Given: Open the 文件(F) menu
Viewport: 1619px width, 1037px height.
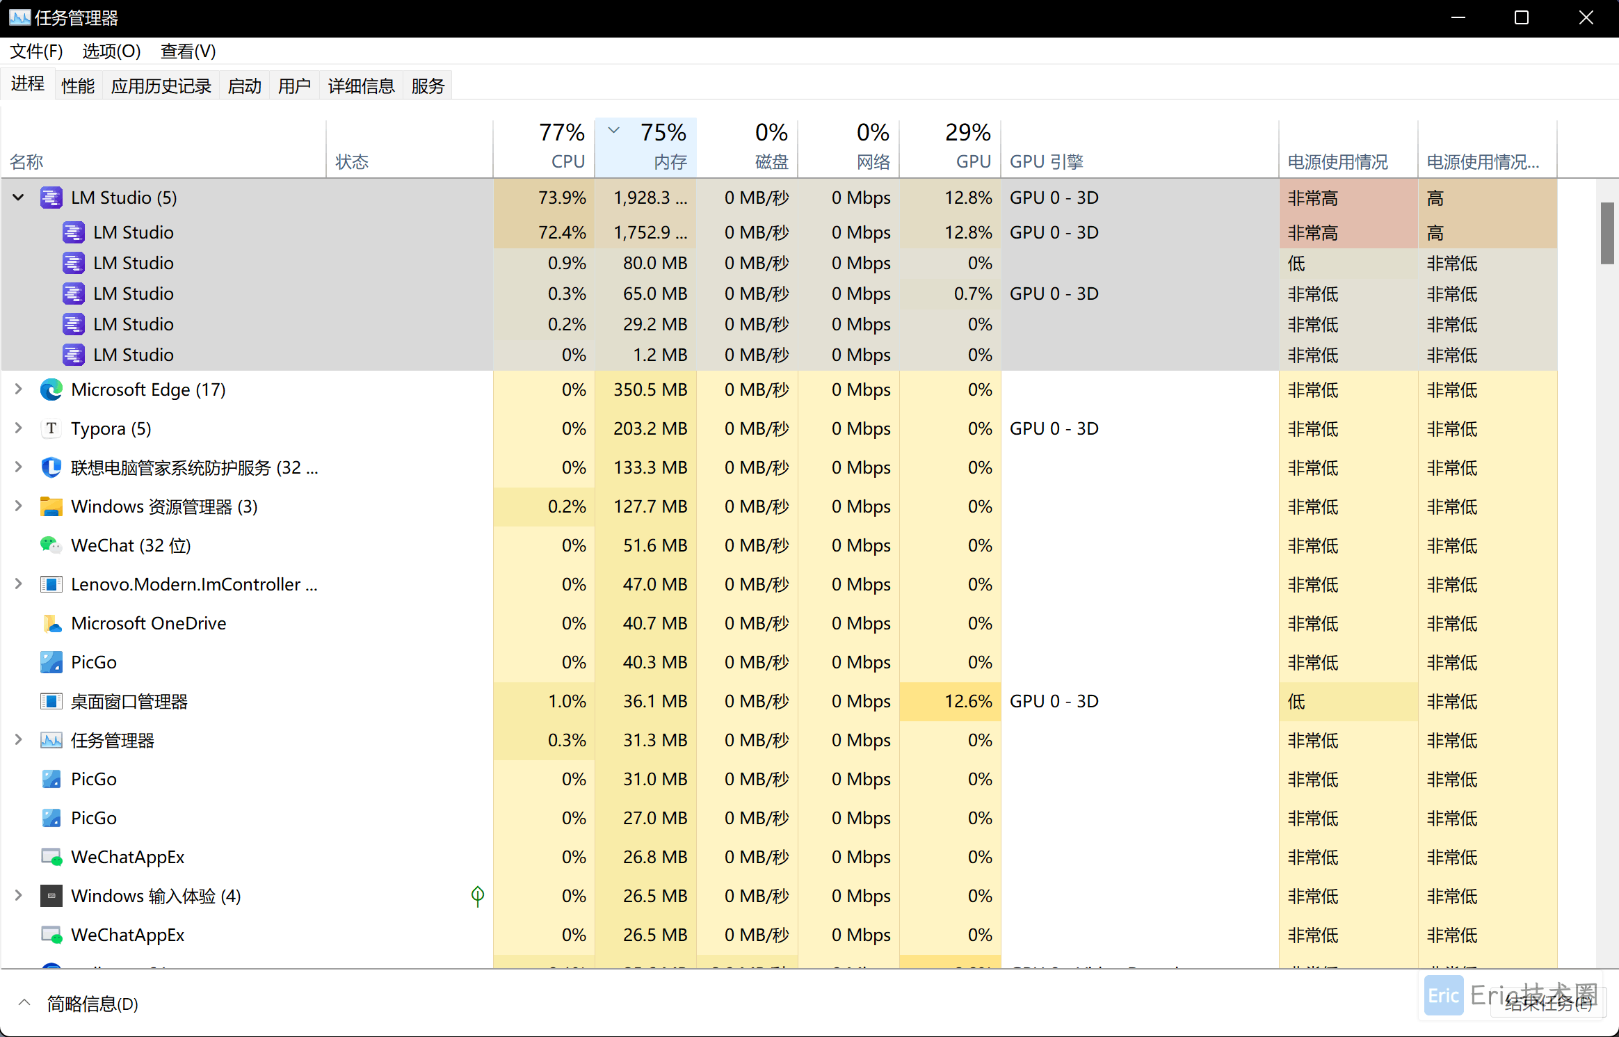Looking at the screenshot, I should 36,51.
